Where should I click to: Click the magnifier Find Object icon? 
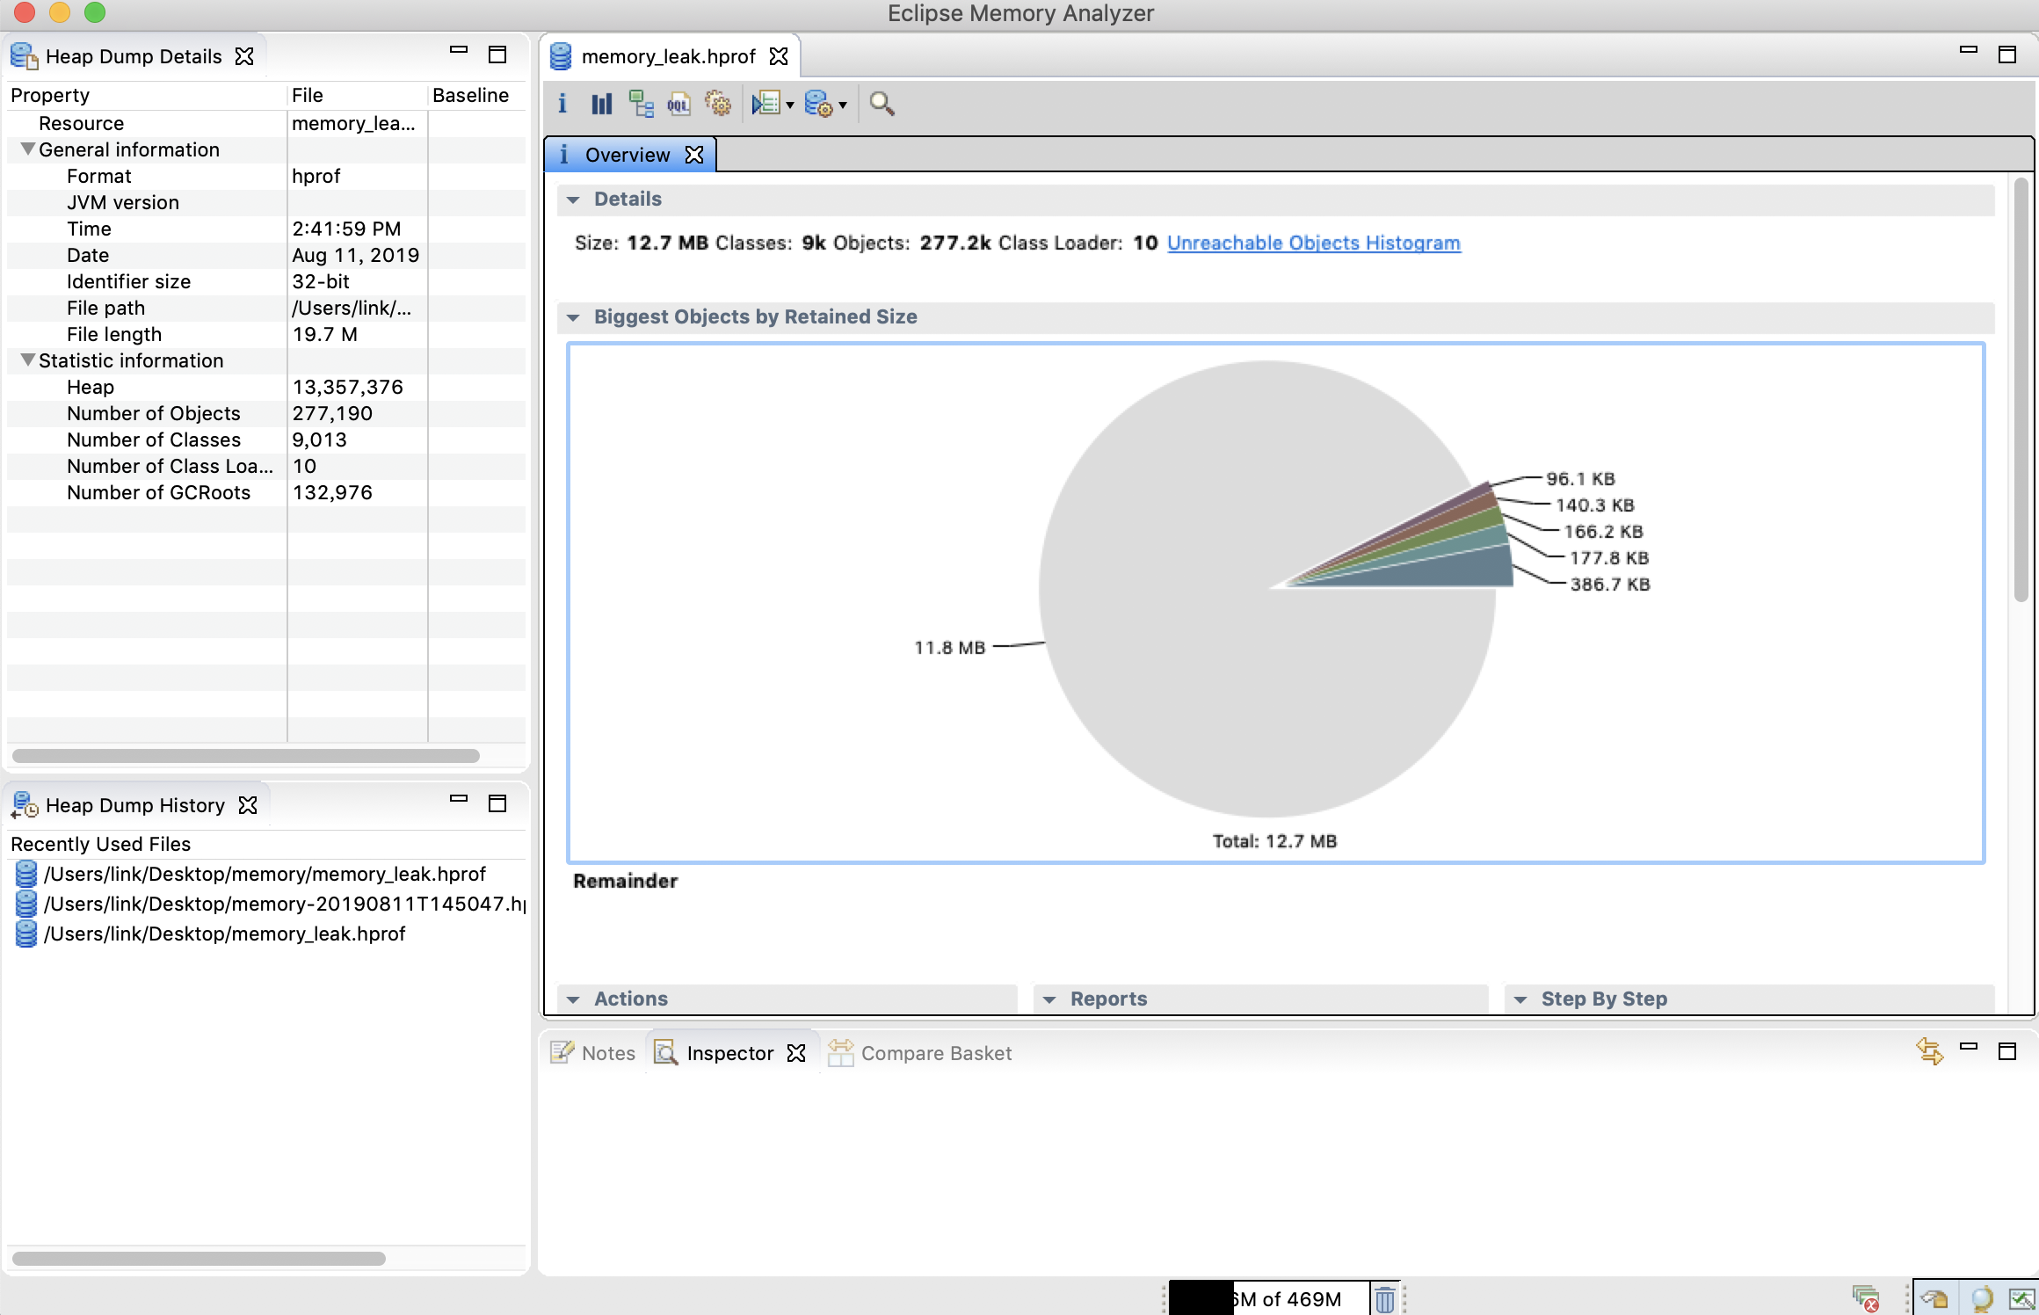pyautogui.click(x=882, y=104)
